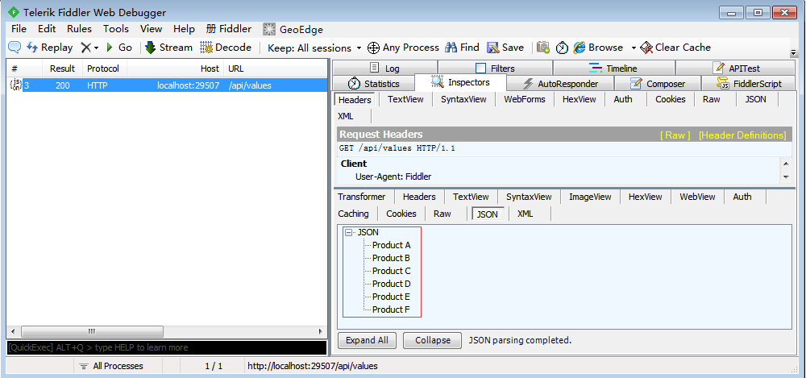The height and width of the screenshot is (378, 806).
Task: Click session list horizontal scrollbar thumb
Action: pyautogui.click(x=92, y=332)
